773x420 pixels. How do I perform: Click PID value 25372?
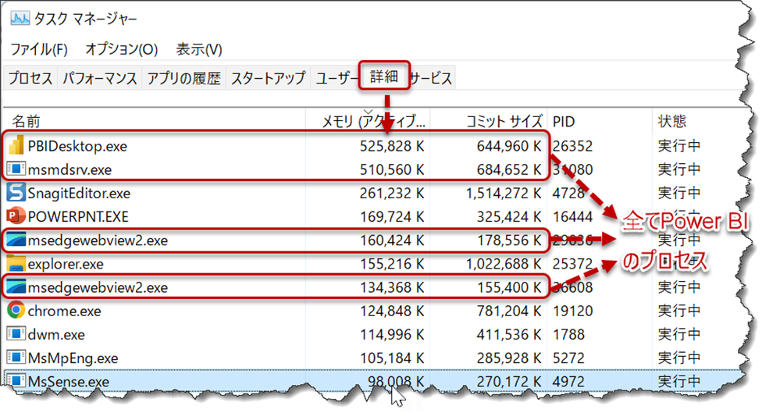click(572, 264)
